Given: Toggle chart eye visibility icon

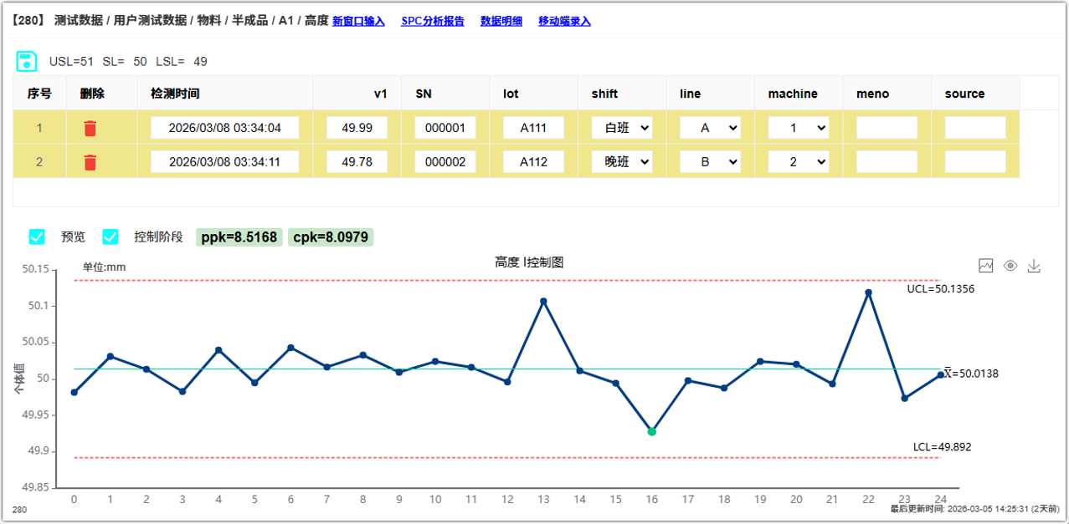Looking at the screenshot, I should [x=1010, y=266].
